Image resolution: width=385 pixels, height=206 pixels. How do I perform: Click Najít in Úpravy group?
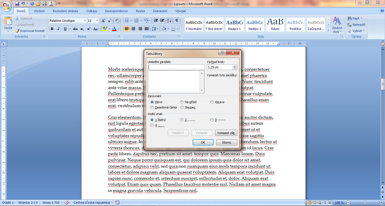(x=355, y=18)
